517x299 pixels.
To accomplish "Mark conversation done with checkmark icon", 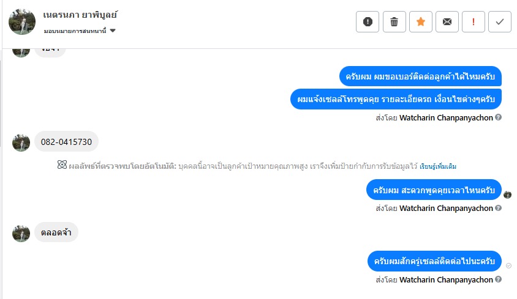I will 499,22.
